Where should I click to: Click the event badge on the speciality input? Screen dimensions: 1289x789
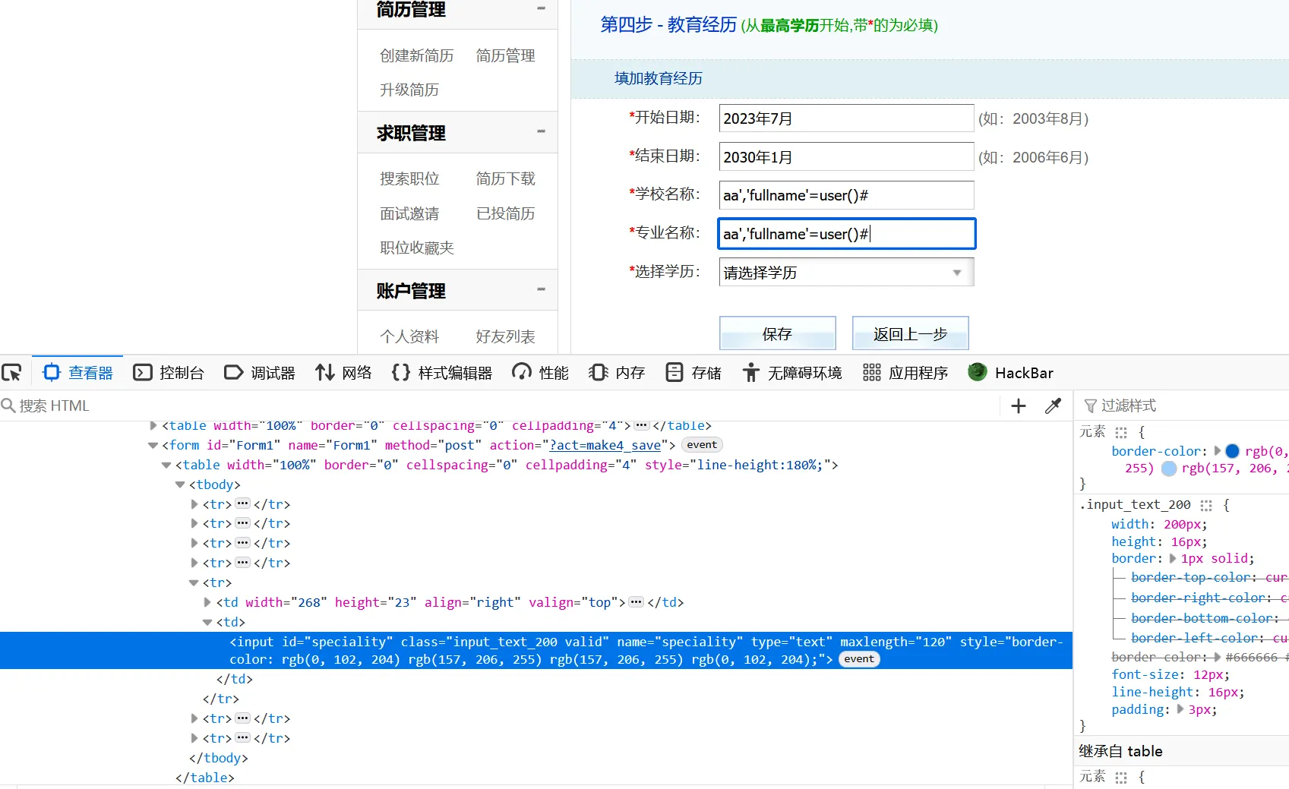pos(858,659)
